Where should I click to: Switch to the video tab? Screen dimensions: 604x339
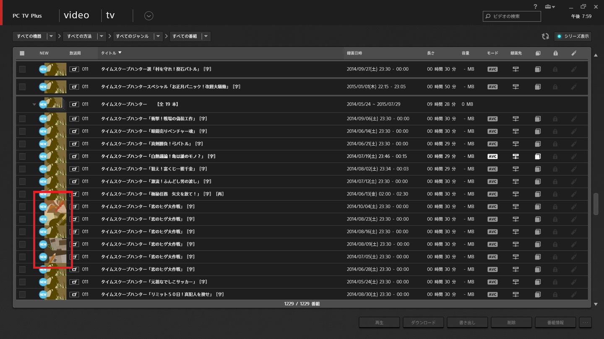pos(76,15)
